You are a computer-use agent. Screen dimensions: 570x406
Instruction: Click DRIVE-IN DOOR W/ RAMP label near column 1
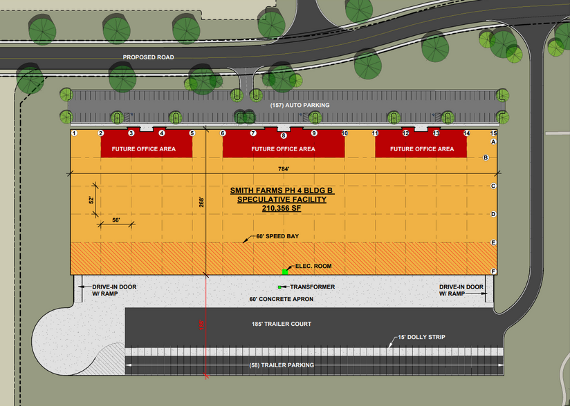114,290
